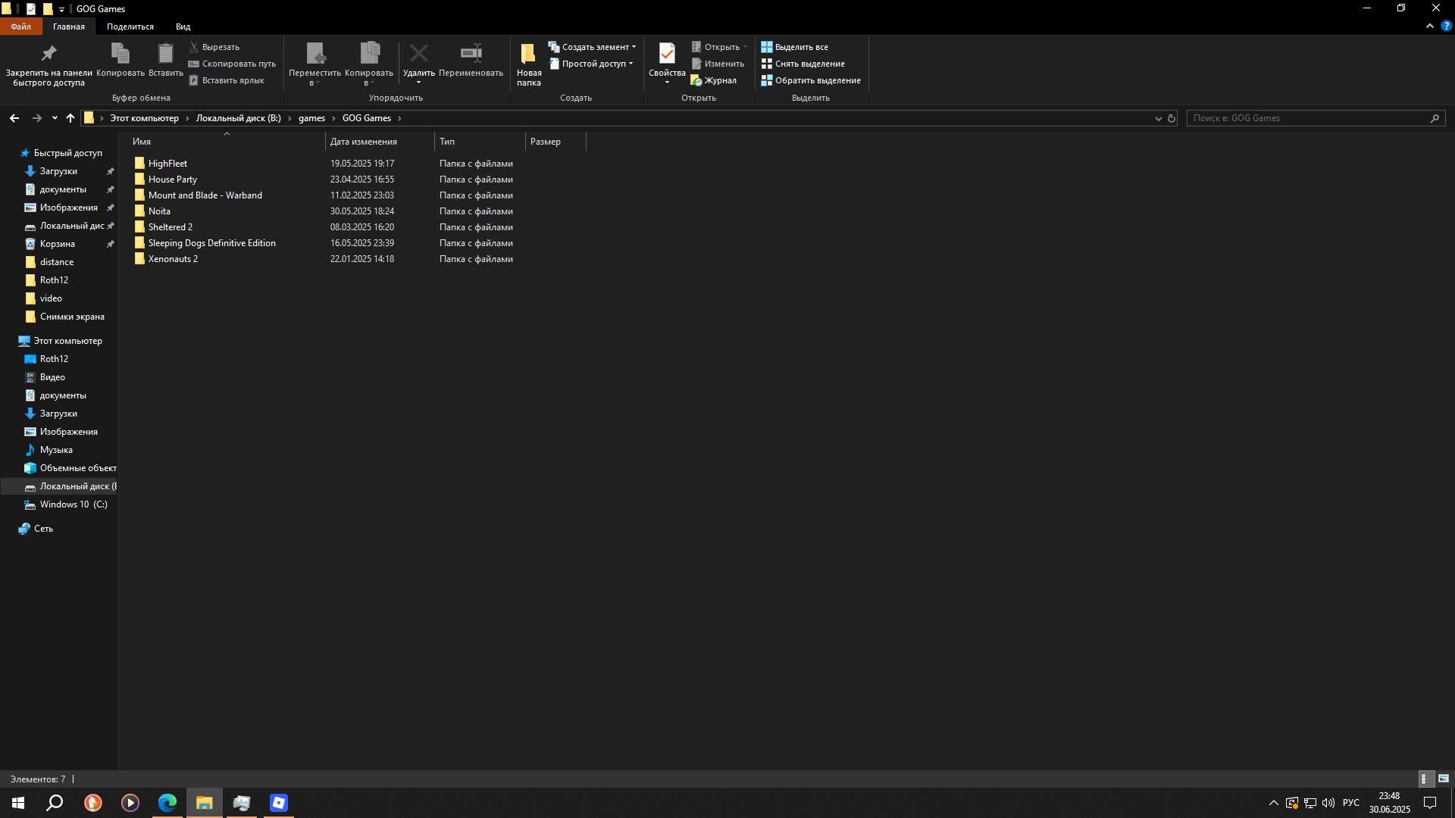Select the Noita folder
1455x818 pixels.
(x=159, y=211)
